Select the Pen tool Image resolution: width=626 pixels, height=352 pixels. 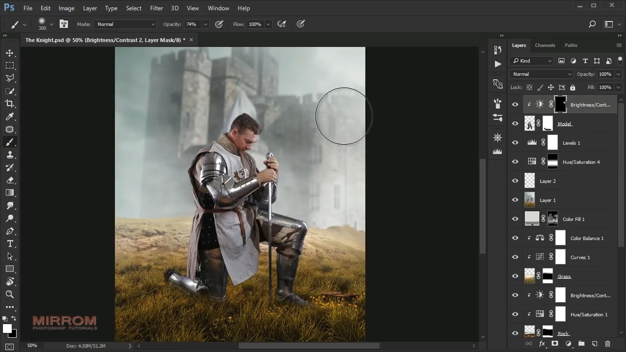[x=10, y=231]
